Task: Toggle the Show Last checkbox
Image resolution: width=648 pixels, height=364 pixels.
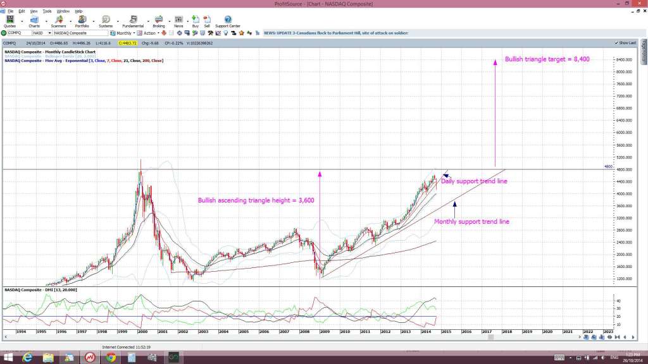Action: coord(616,43)
